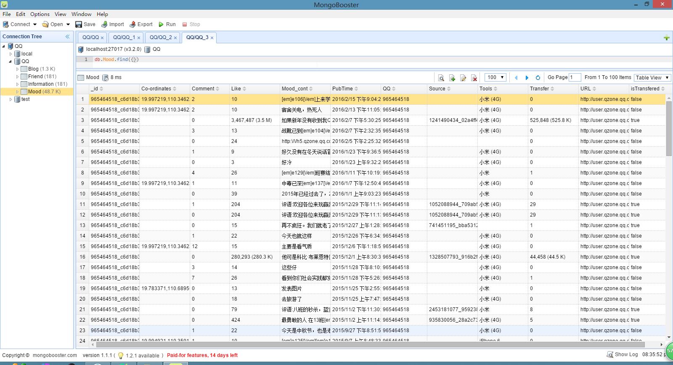The width and height of the screenshot is (673, 365).
Task: Open the View menu
Action: pos(61,14)
